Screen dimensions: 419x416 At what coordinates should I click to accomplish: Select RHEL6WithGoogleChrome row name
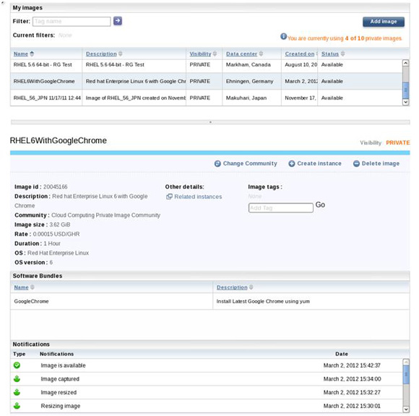pos(44,81)
